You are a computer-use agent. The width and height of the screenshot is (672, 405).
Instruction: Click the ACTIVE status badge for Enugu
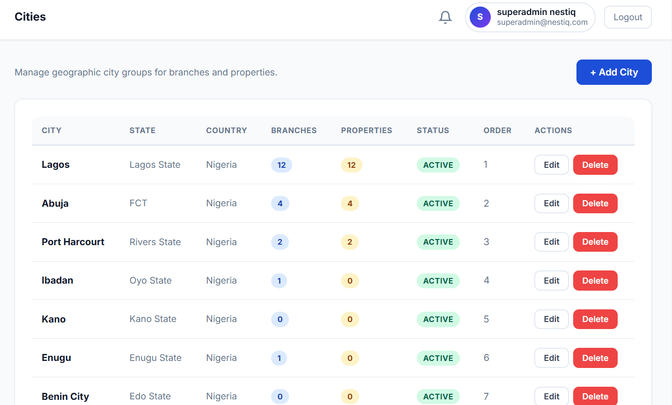point(438,358)
